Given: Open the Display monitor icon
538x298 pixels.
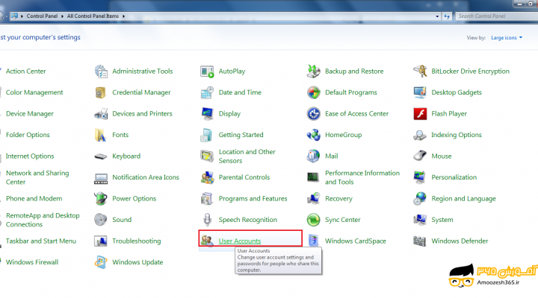Looking at the screenshot, I should point(207,113).
